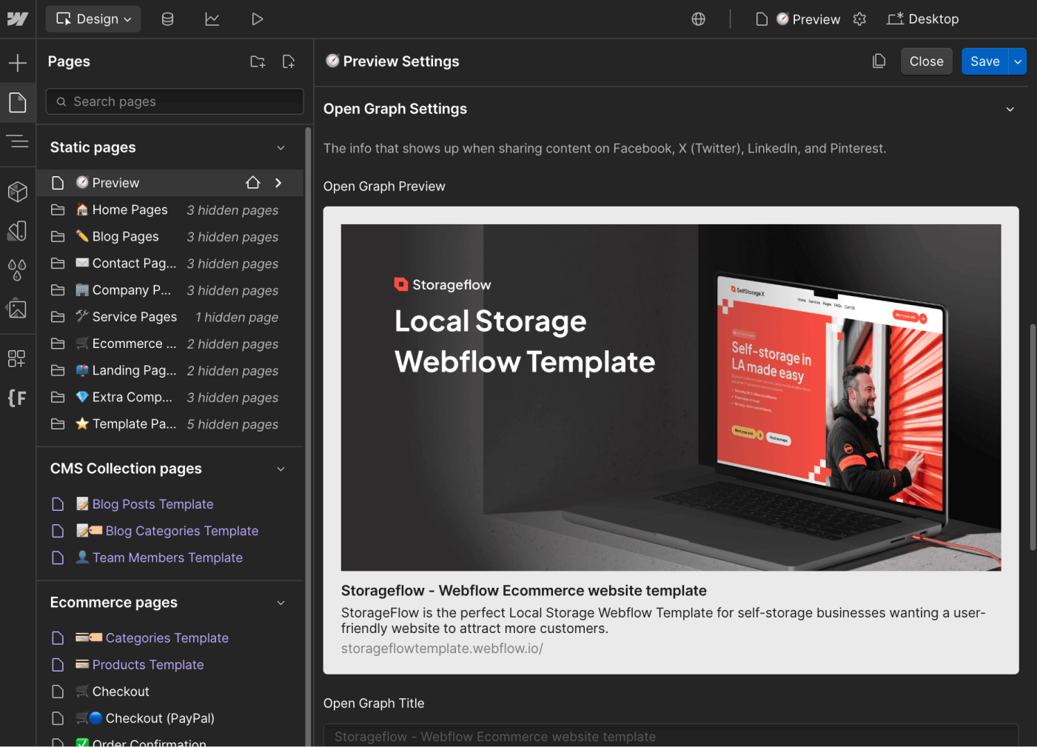Collapse the Static pages section
Screen dimensions: 1037x747
coord(281,147)
